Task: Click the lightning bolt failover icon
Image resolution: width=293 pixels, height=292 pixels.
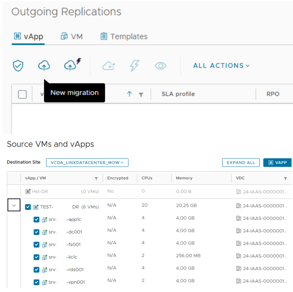Action: point(134,66)
